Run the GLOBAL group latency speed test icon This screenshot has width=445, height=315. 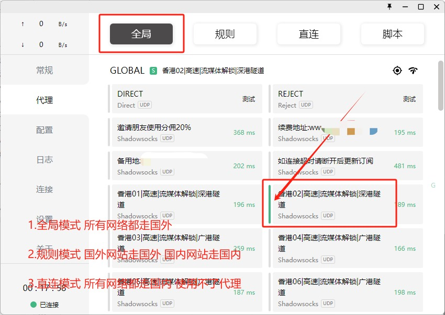[x=414, y=71]
